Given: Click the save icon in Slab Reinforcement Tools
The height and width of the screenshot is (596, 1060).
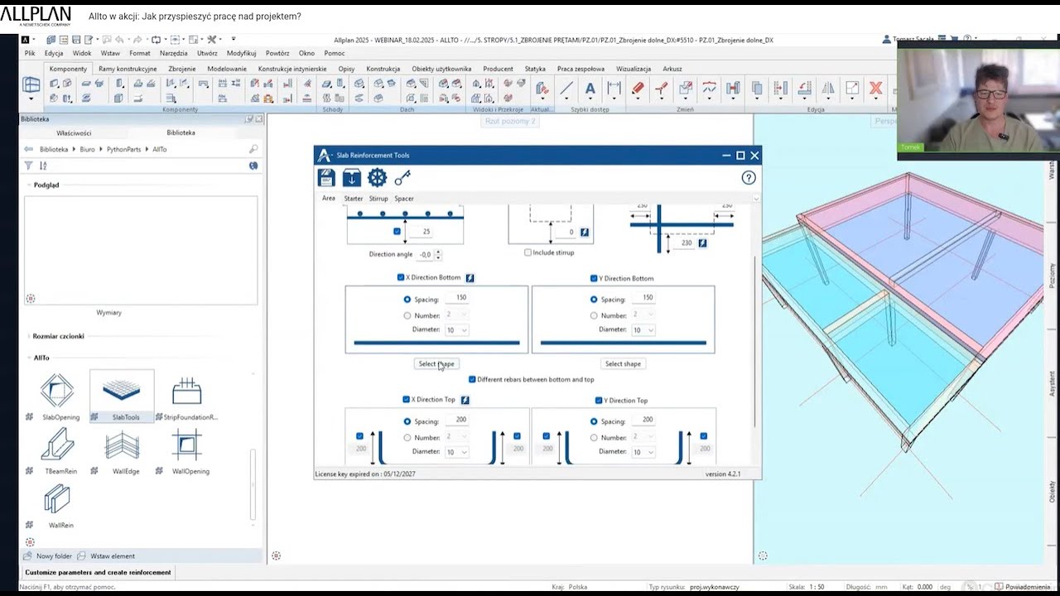Looking at the screenshot, I should [x=326, y=178].
